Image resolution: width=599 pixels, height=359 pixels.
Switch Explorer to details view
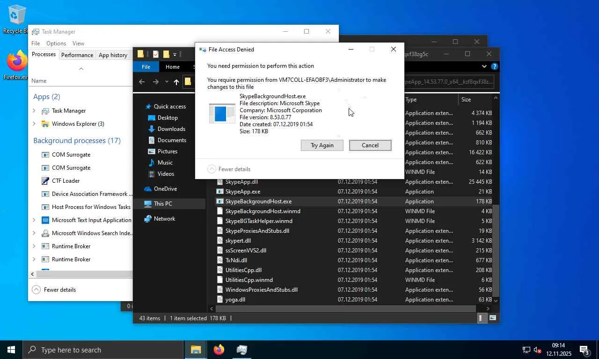(x=481, y=318)
